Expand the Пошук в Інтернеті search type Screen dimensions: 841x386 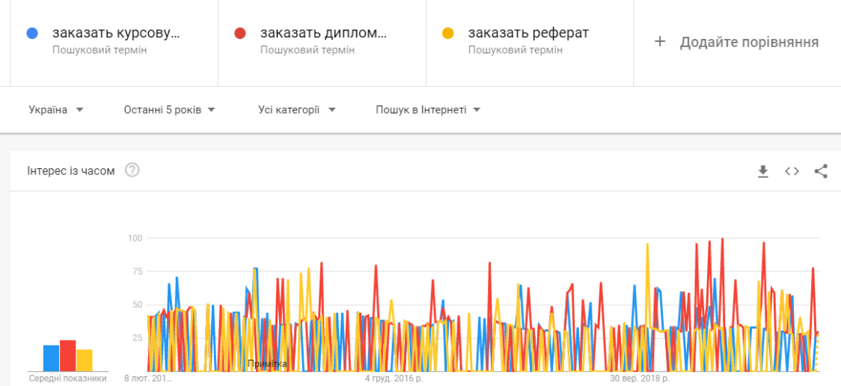[428, 110]
